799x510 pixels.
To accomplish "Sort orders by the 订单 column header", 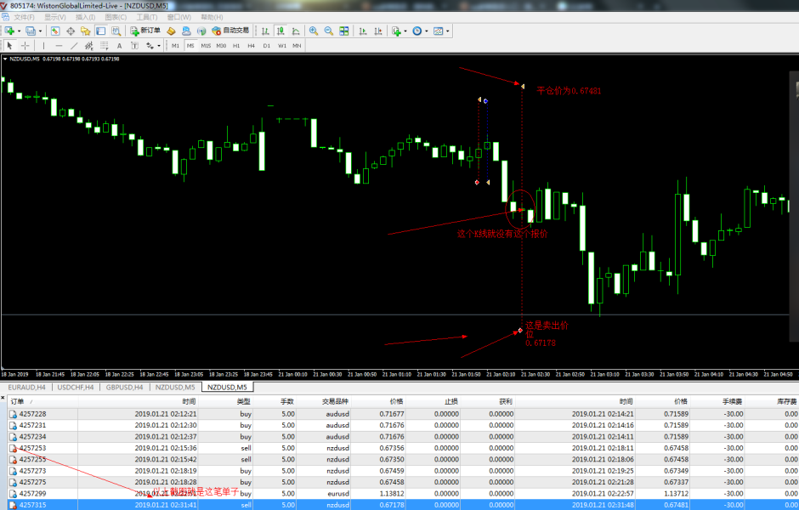I will click(17, 400).
